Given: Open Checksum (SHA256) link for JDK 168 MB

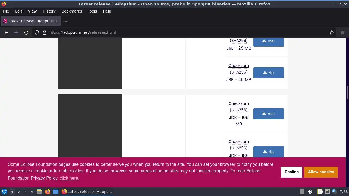Looking at the screenshot, I should point(239,107).
